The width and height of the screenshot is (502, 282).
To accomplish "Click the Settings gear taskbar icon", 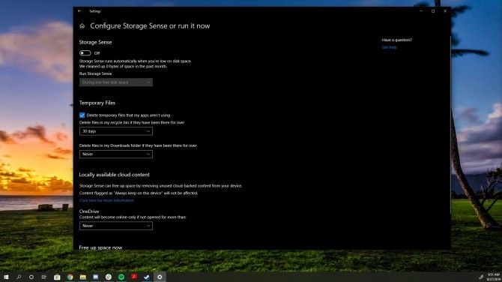I will tap(160, 277).
